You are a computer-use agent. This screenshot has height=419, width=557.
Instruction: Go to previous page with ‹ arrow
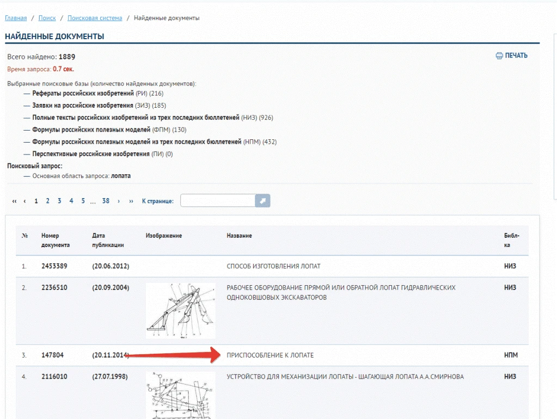(x=25, y=201)
